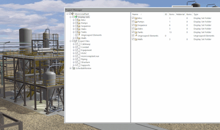Collapse the Project Files node
Viewport: 220px width, 130px height.
click(x=71, y=41)
